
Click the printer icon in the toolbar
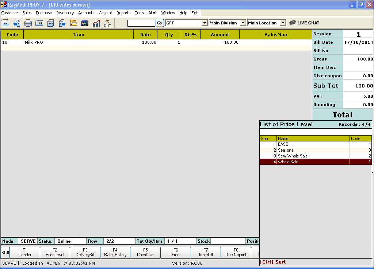(x=28, y=23)
